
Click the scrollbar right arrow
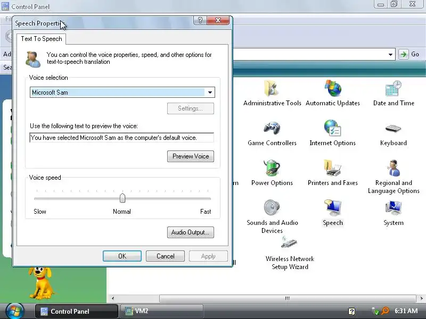pyautogui.click(x=422, y=298)
